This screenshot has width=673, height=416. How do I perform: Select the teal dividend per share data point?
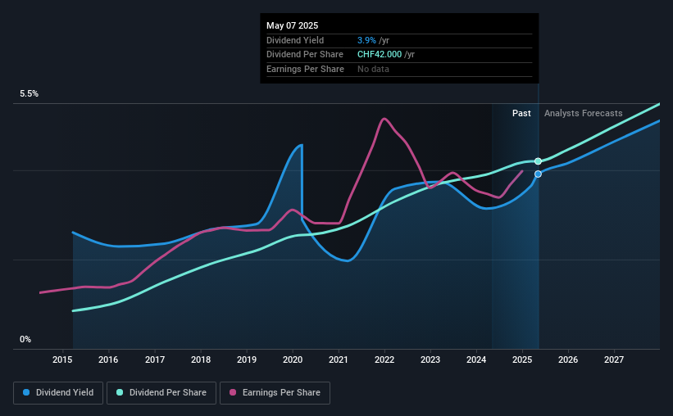coord(538,161)
